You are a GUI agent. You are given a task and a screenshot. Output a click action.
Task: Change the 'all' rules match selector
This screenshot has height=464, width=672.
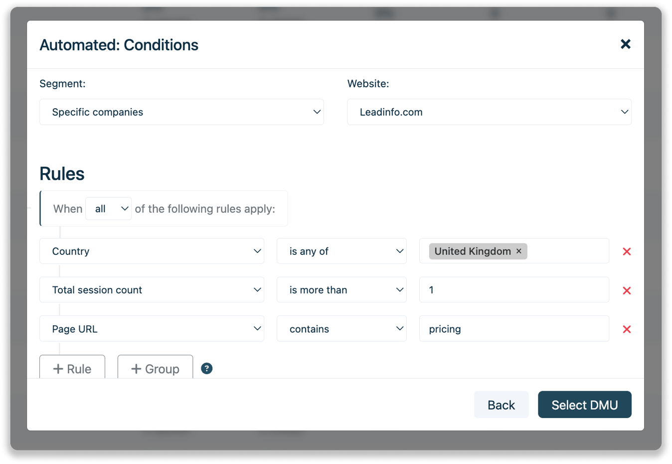[x=108, y=209]
